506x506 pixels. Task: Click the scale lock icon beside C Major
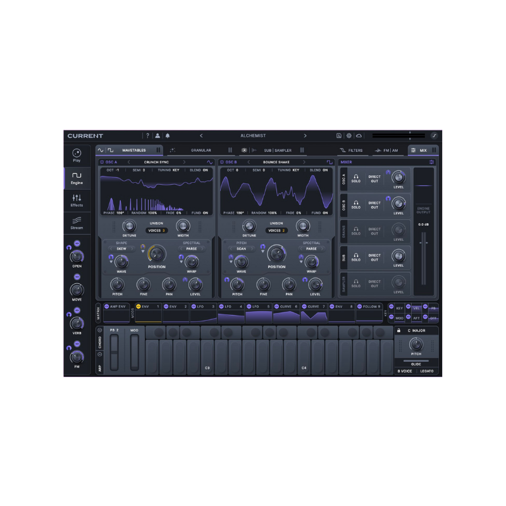pyautogui.click(x=398, y=330)
